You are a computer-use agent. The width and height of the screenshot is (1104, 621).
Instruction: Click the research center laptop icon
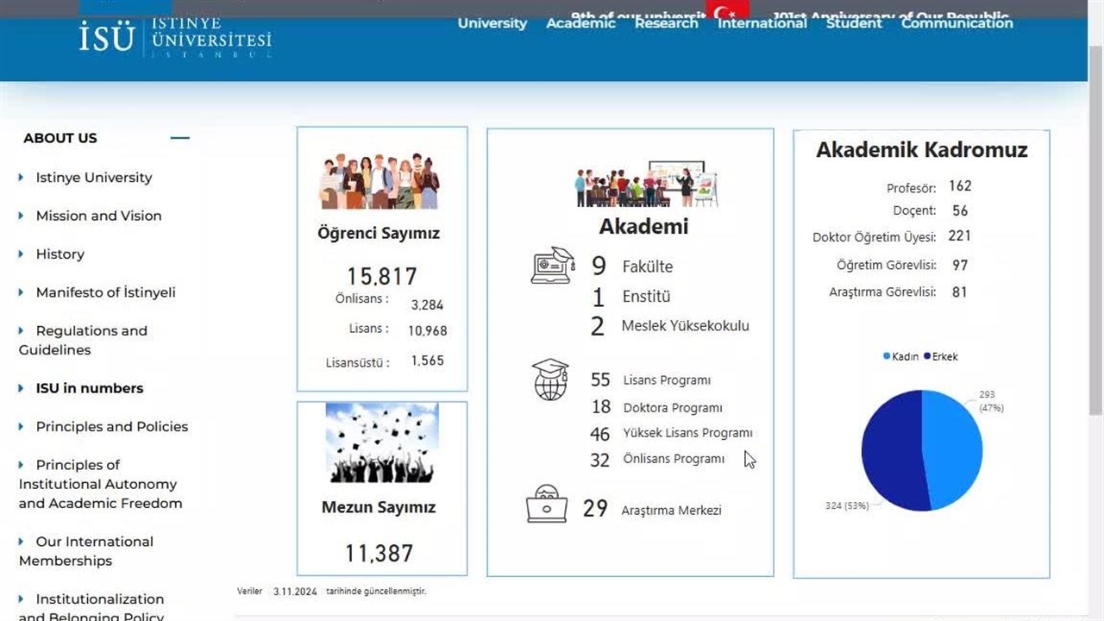point(547,505)
